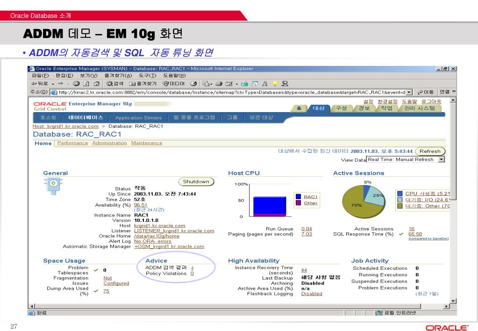This screenshot has width=478, height=331.
Task: Click the Messenger people icon in toolbar
Action: [x=285, y=84]
